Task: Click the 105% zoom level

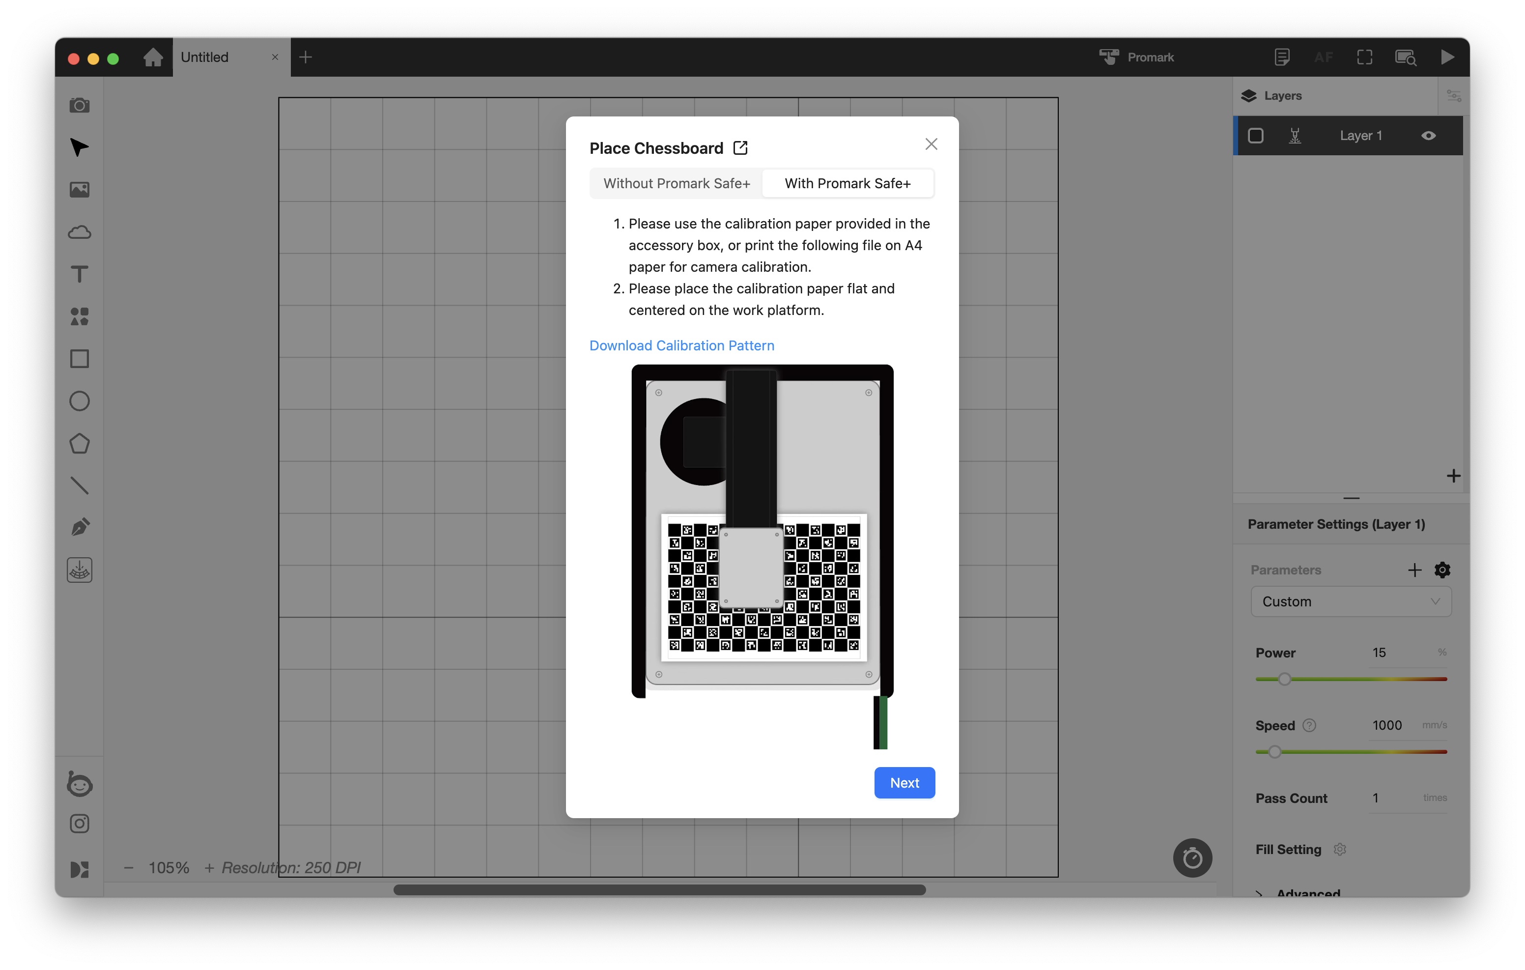Action: click(x=169, y=867)
